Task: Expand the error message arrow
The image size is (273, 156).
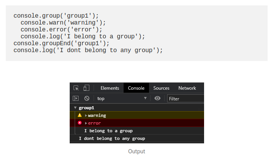Action: tap(86, 123)
